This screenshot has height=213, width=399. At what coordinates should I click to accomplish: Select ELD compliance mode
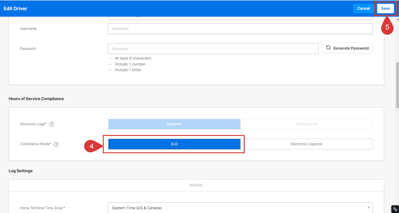tap(174, 144)
